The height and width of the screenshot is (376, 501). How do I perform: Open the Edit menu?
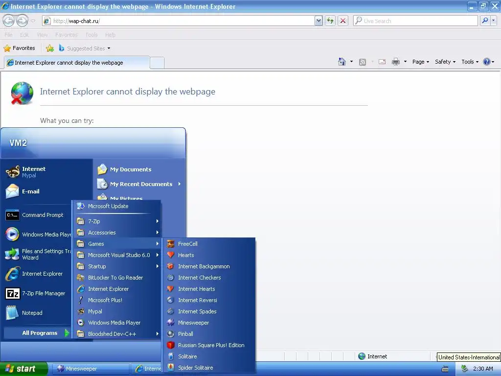[24, 35]
